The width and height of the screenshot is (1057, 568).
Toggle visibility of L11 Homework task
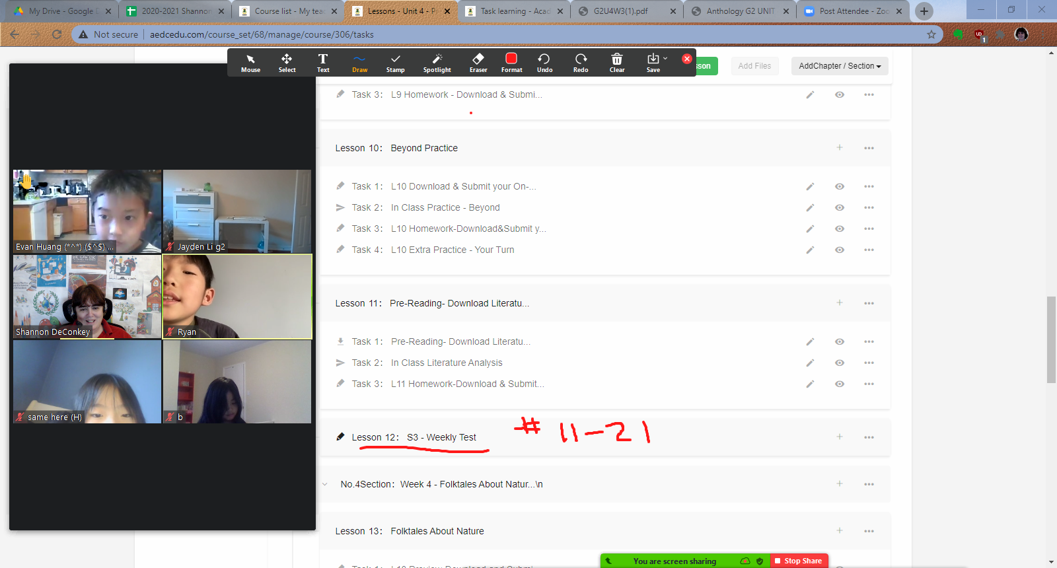(x=840, y=384)
